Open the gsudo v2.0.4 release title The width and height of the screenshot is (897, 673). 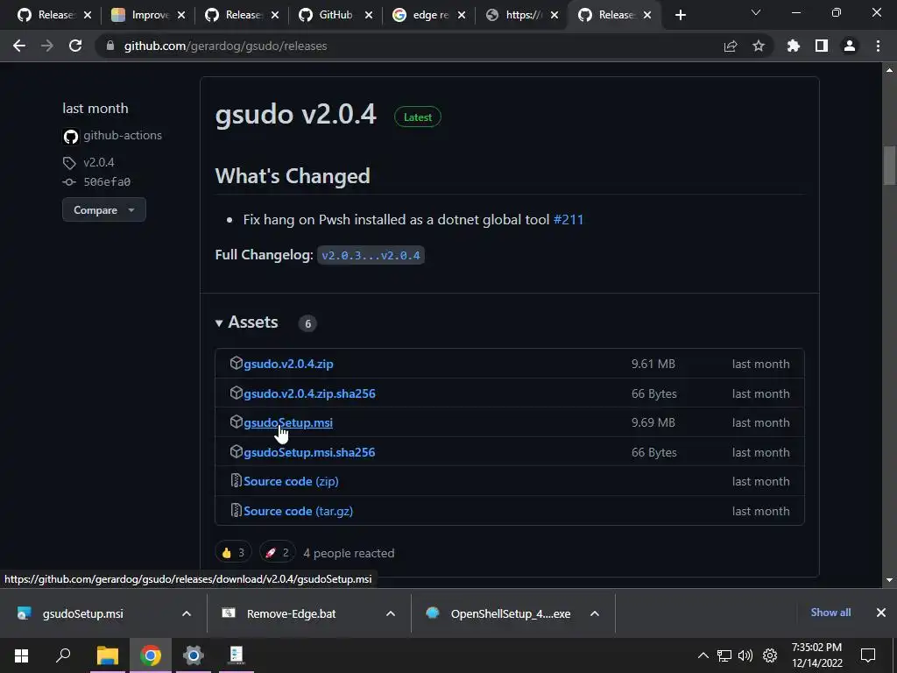(x=296, y=114)
